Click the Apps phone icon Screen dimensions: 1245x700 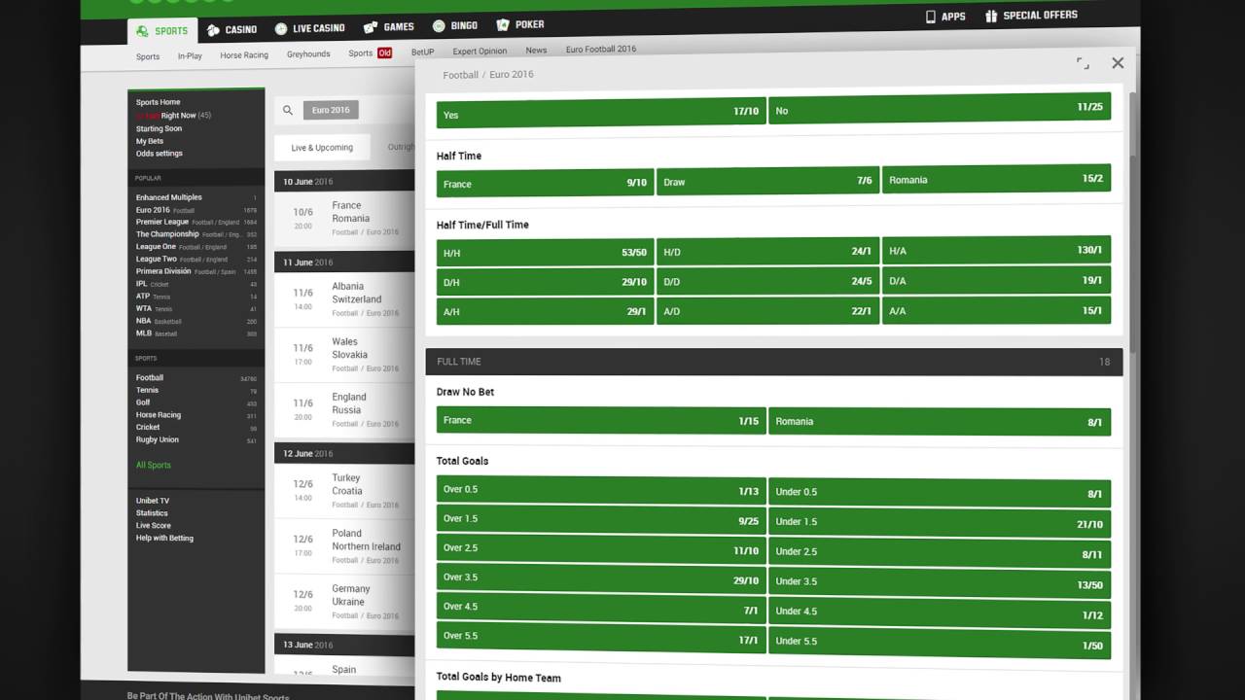pos(930,17)
